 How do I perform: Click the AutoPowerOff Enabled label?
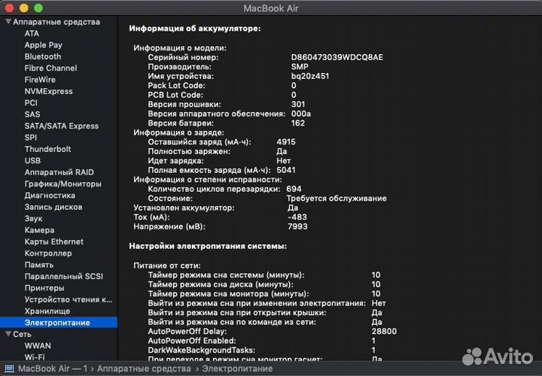coord(192,341)
